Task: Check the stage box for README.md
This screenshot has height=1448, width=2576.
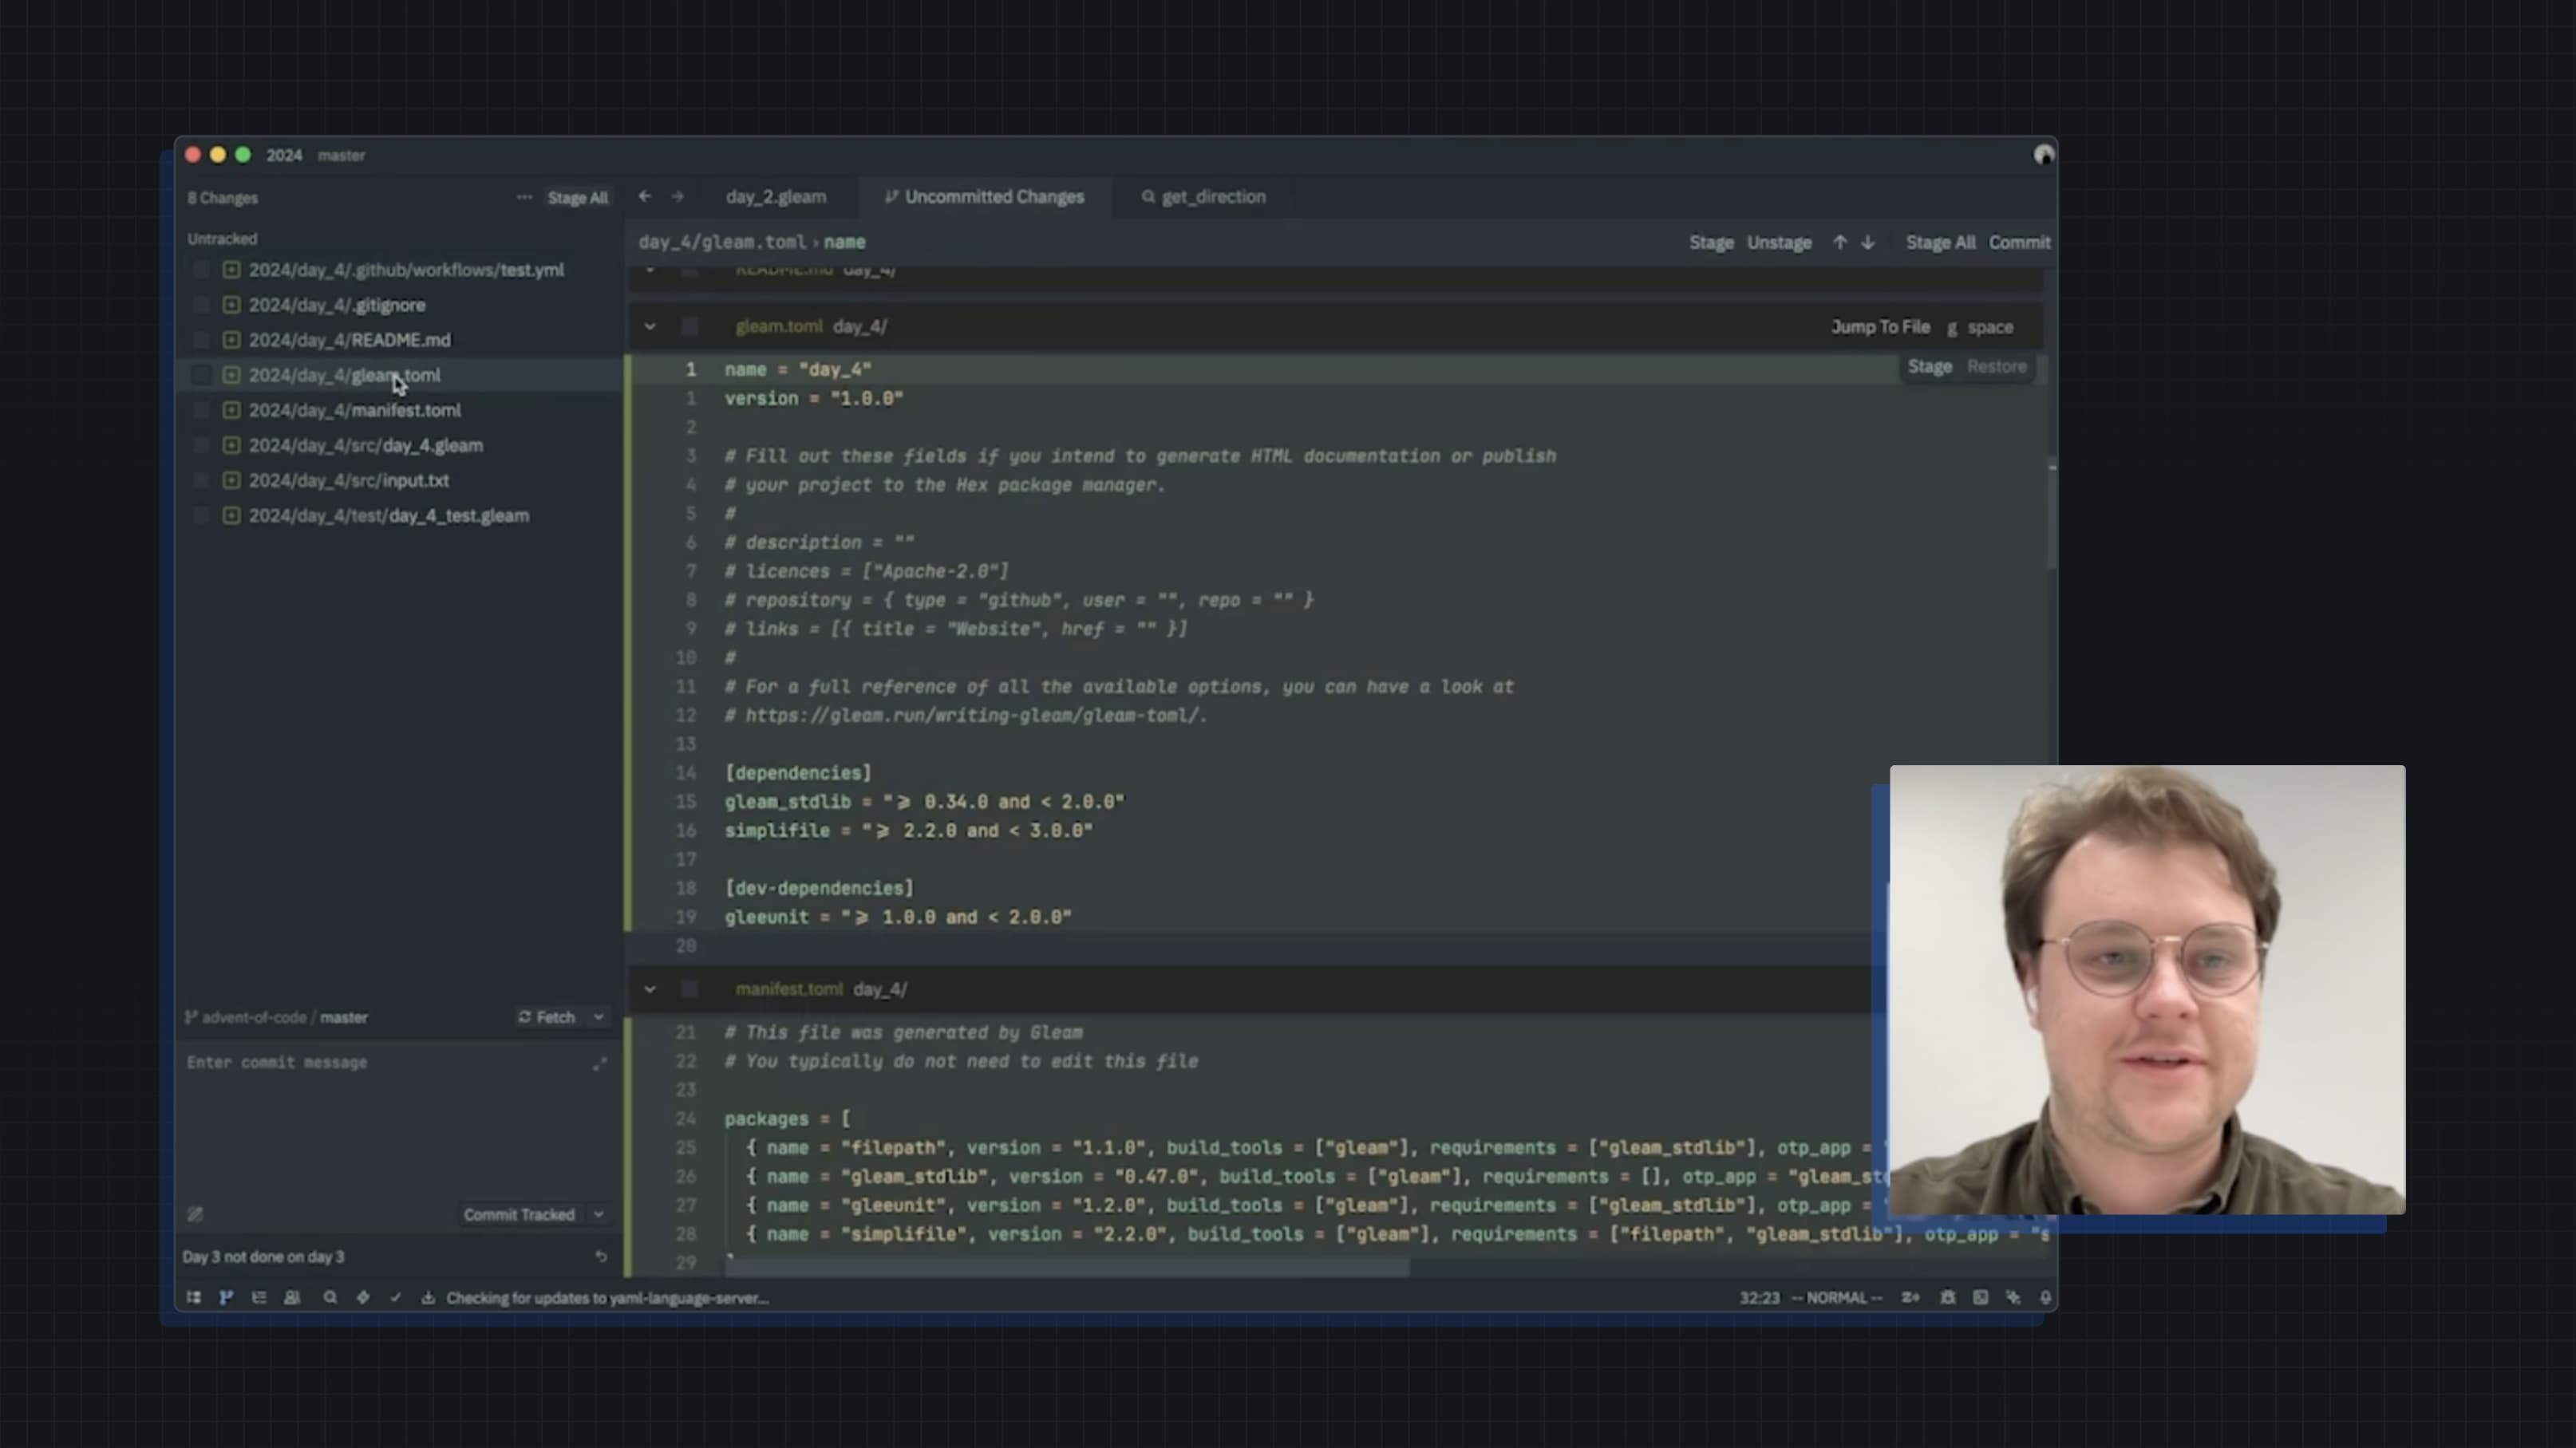Action: 201,340
